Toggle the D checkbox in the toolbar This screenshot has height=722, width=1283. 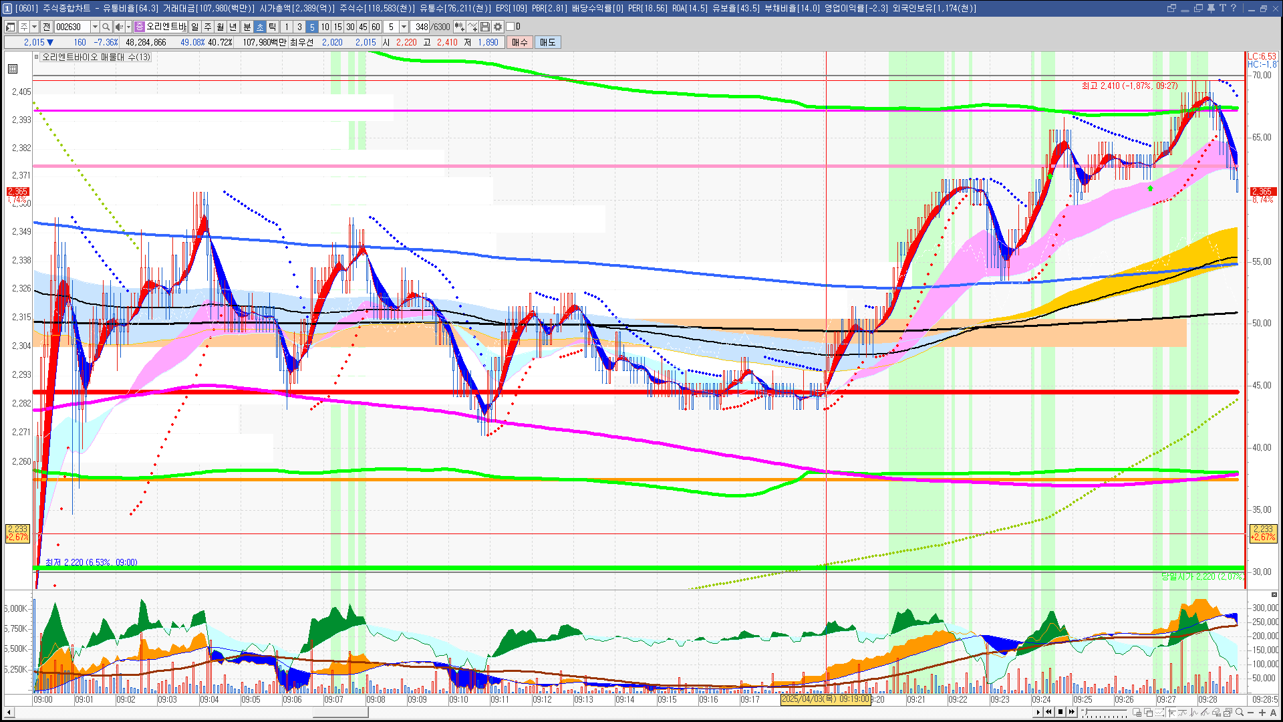click(511, 27)
